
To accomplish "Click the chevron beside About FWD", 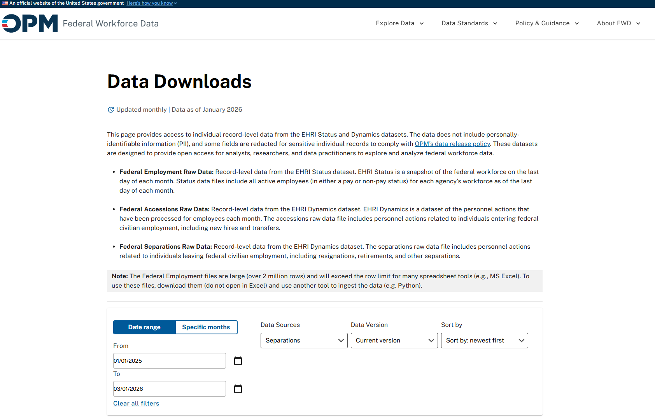I will click(x=638, y=23).
